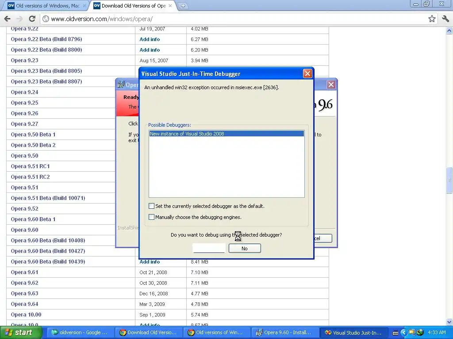Open the Opera 9.23 download link
The width and height of the screenshot is (453, 339).
point(25,60)
